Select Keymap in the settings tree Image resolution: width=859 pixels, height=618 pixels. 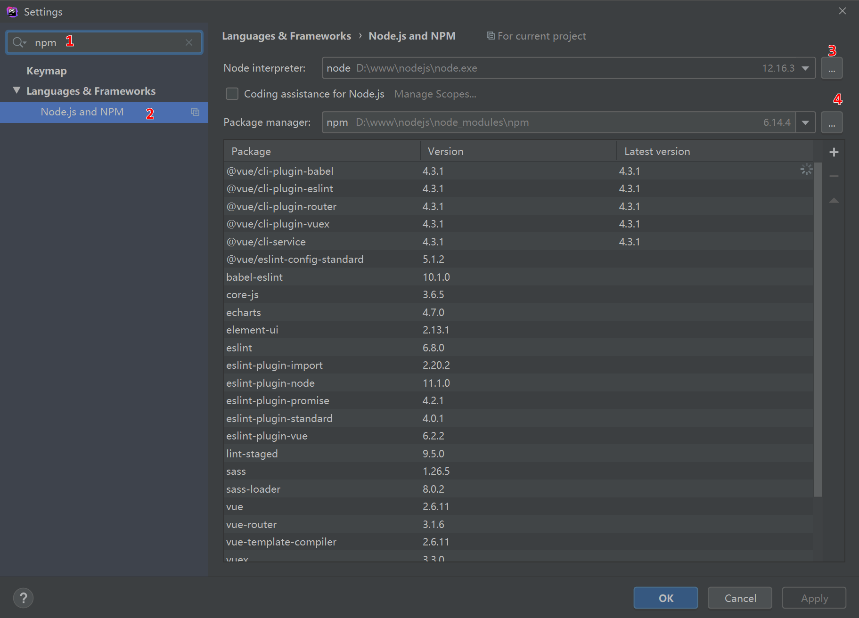[x=47, y=71]
